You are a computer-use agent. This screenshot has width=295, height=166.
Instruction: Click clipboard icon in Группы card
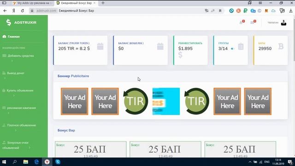tap(241, 46)
